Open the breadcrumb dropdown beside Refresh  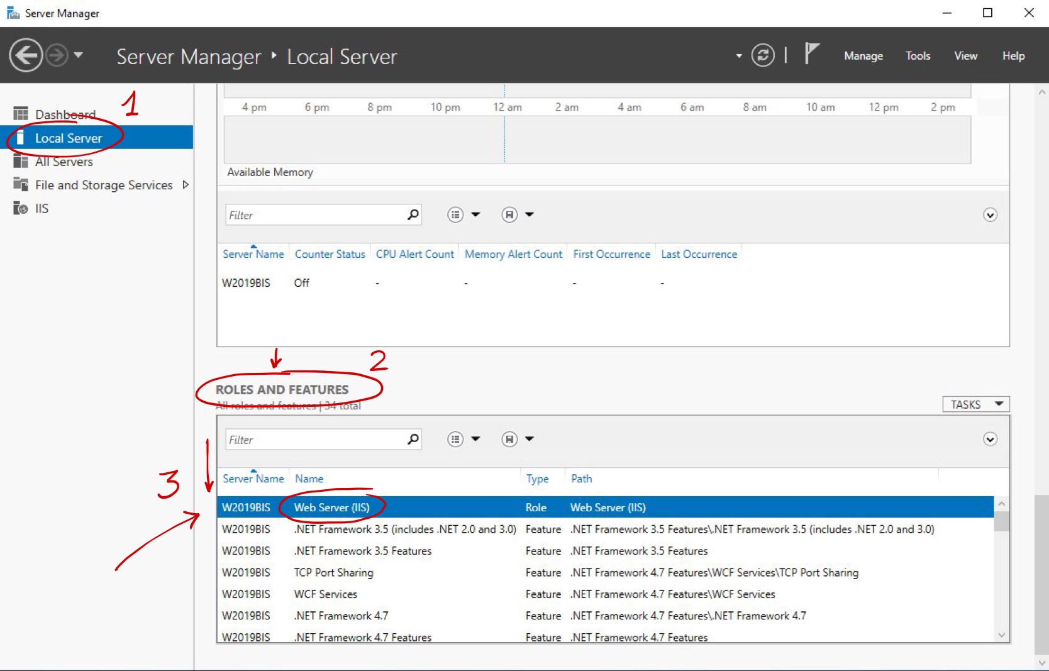coord(739,56)
